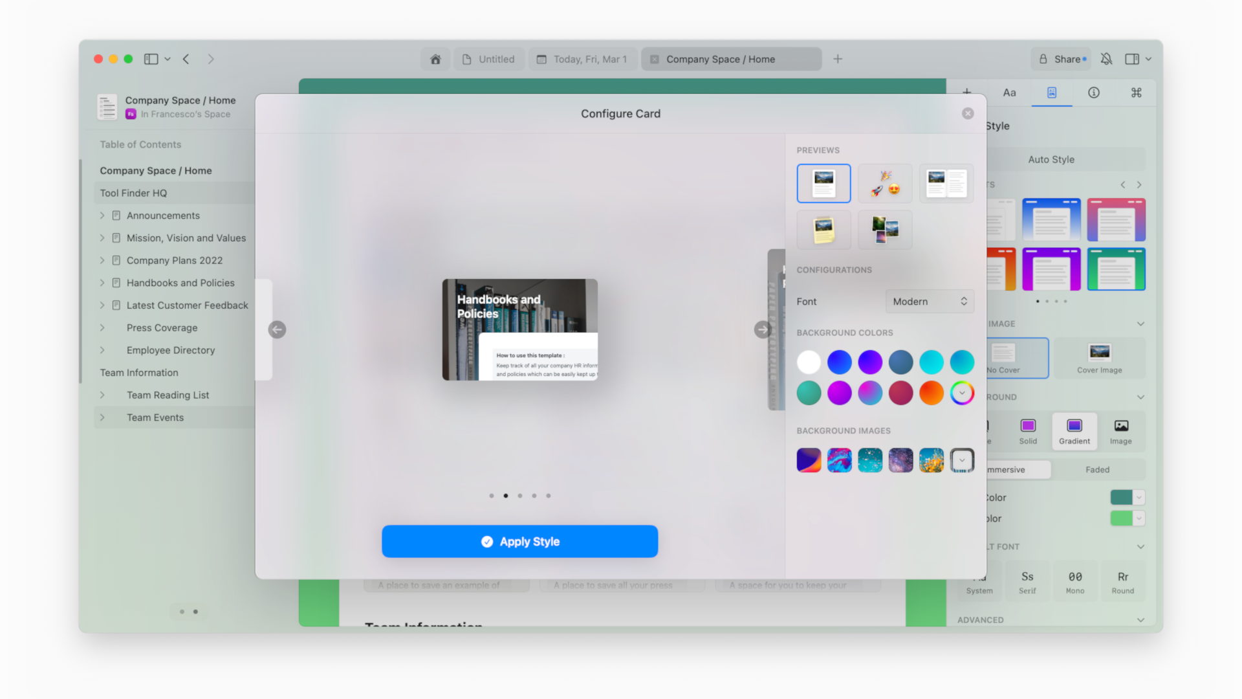Mute notifications via the bell icon
This screenshot has width=1242, height=699.
[x=1106, y=59]
